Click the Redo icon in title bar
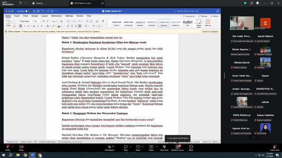 48,11
